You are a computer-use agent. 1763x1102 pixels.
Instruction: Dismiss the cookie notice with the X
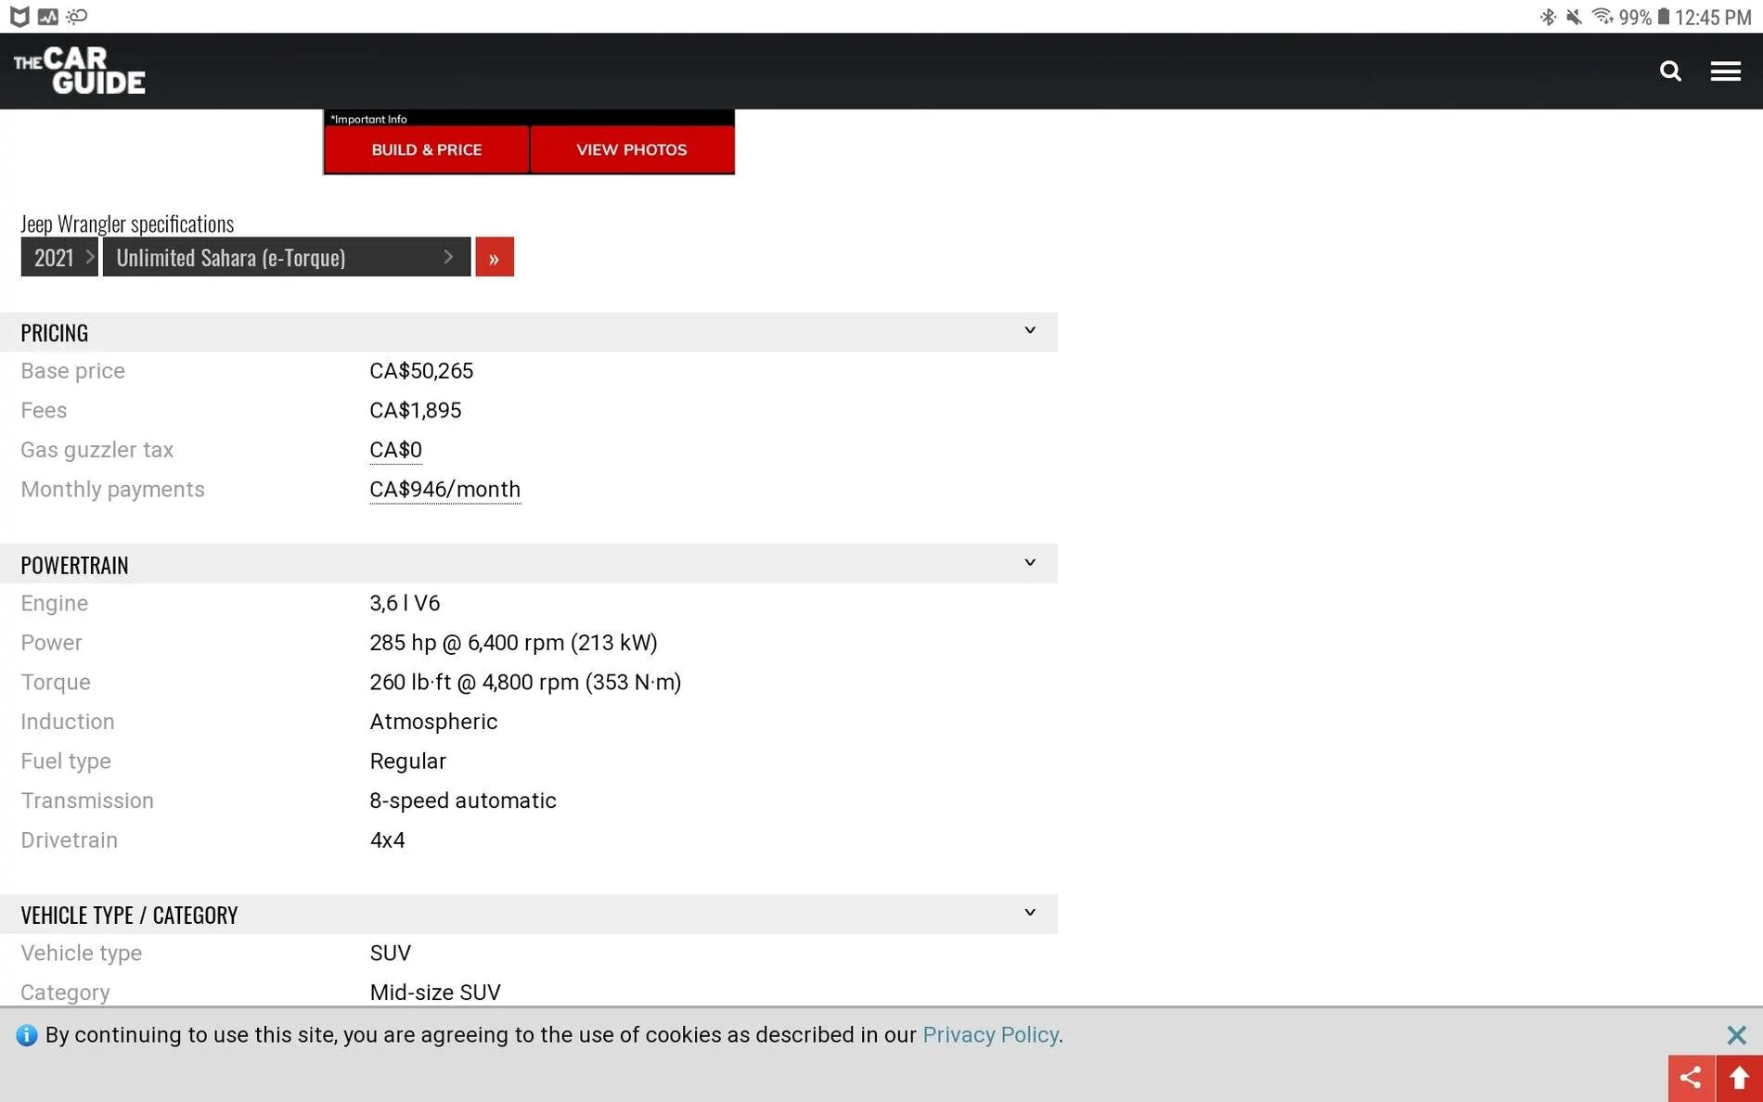(1736, 1035)
